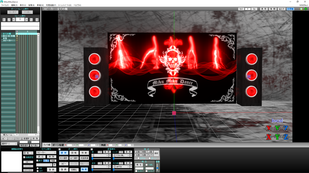Screen dimensions: 309x173
Task: Step forward one frame
Action: [26, 20]
